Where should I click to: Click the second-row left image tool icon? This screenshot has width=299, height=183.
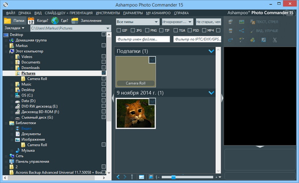(231, 31)
